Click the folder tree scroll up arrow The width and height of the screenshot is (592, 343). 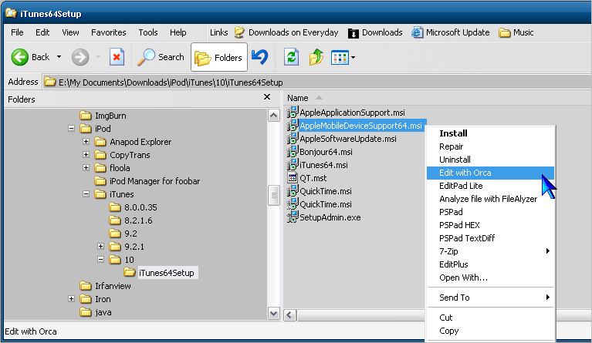[x=274, y=116]
